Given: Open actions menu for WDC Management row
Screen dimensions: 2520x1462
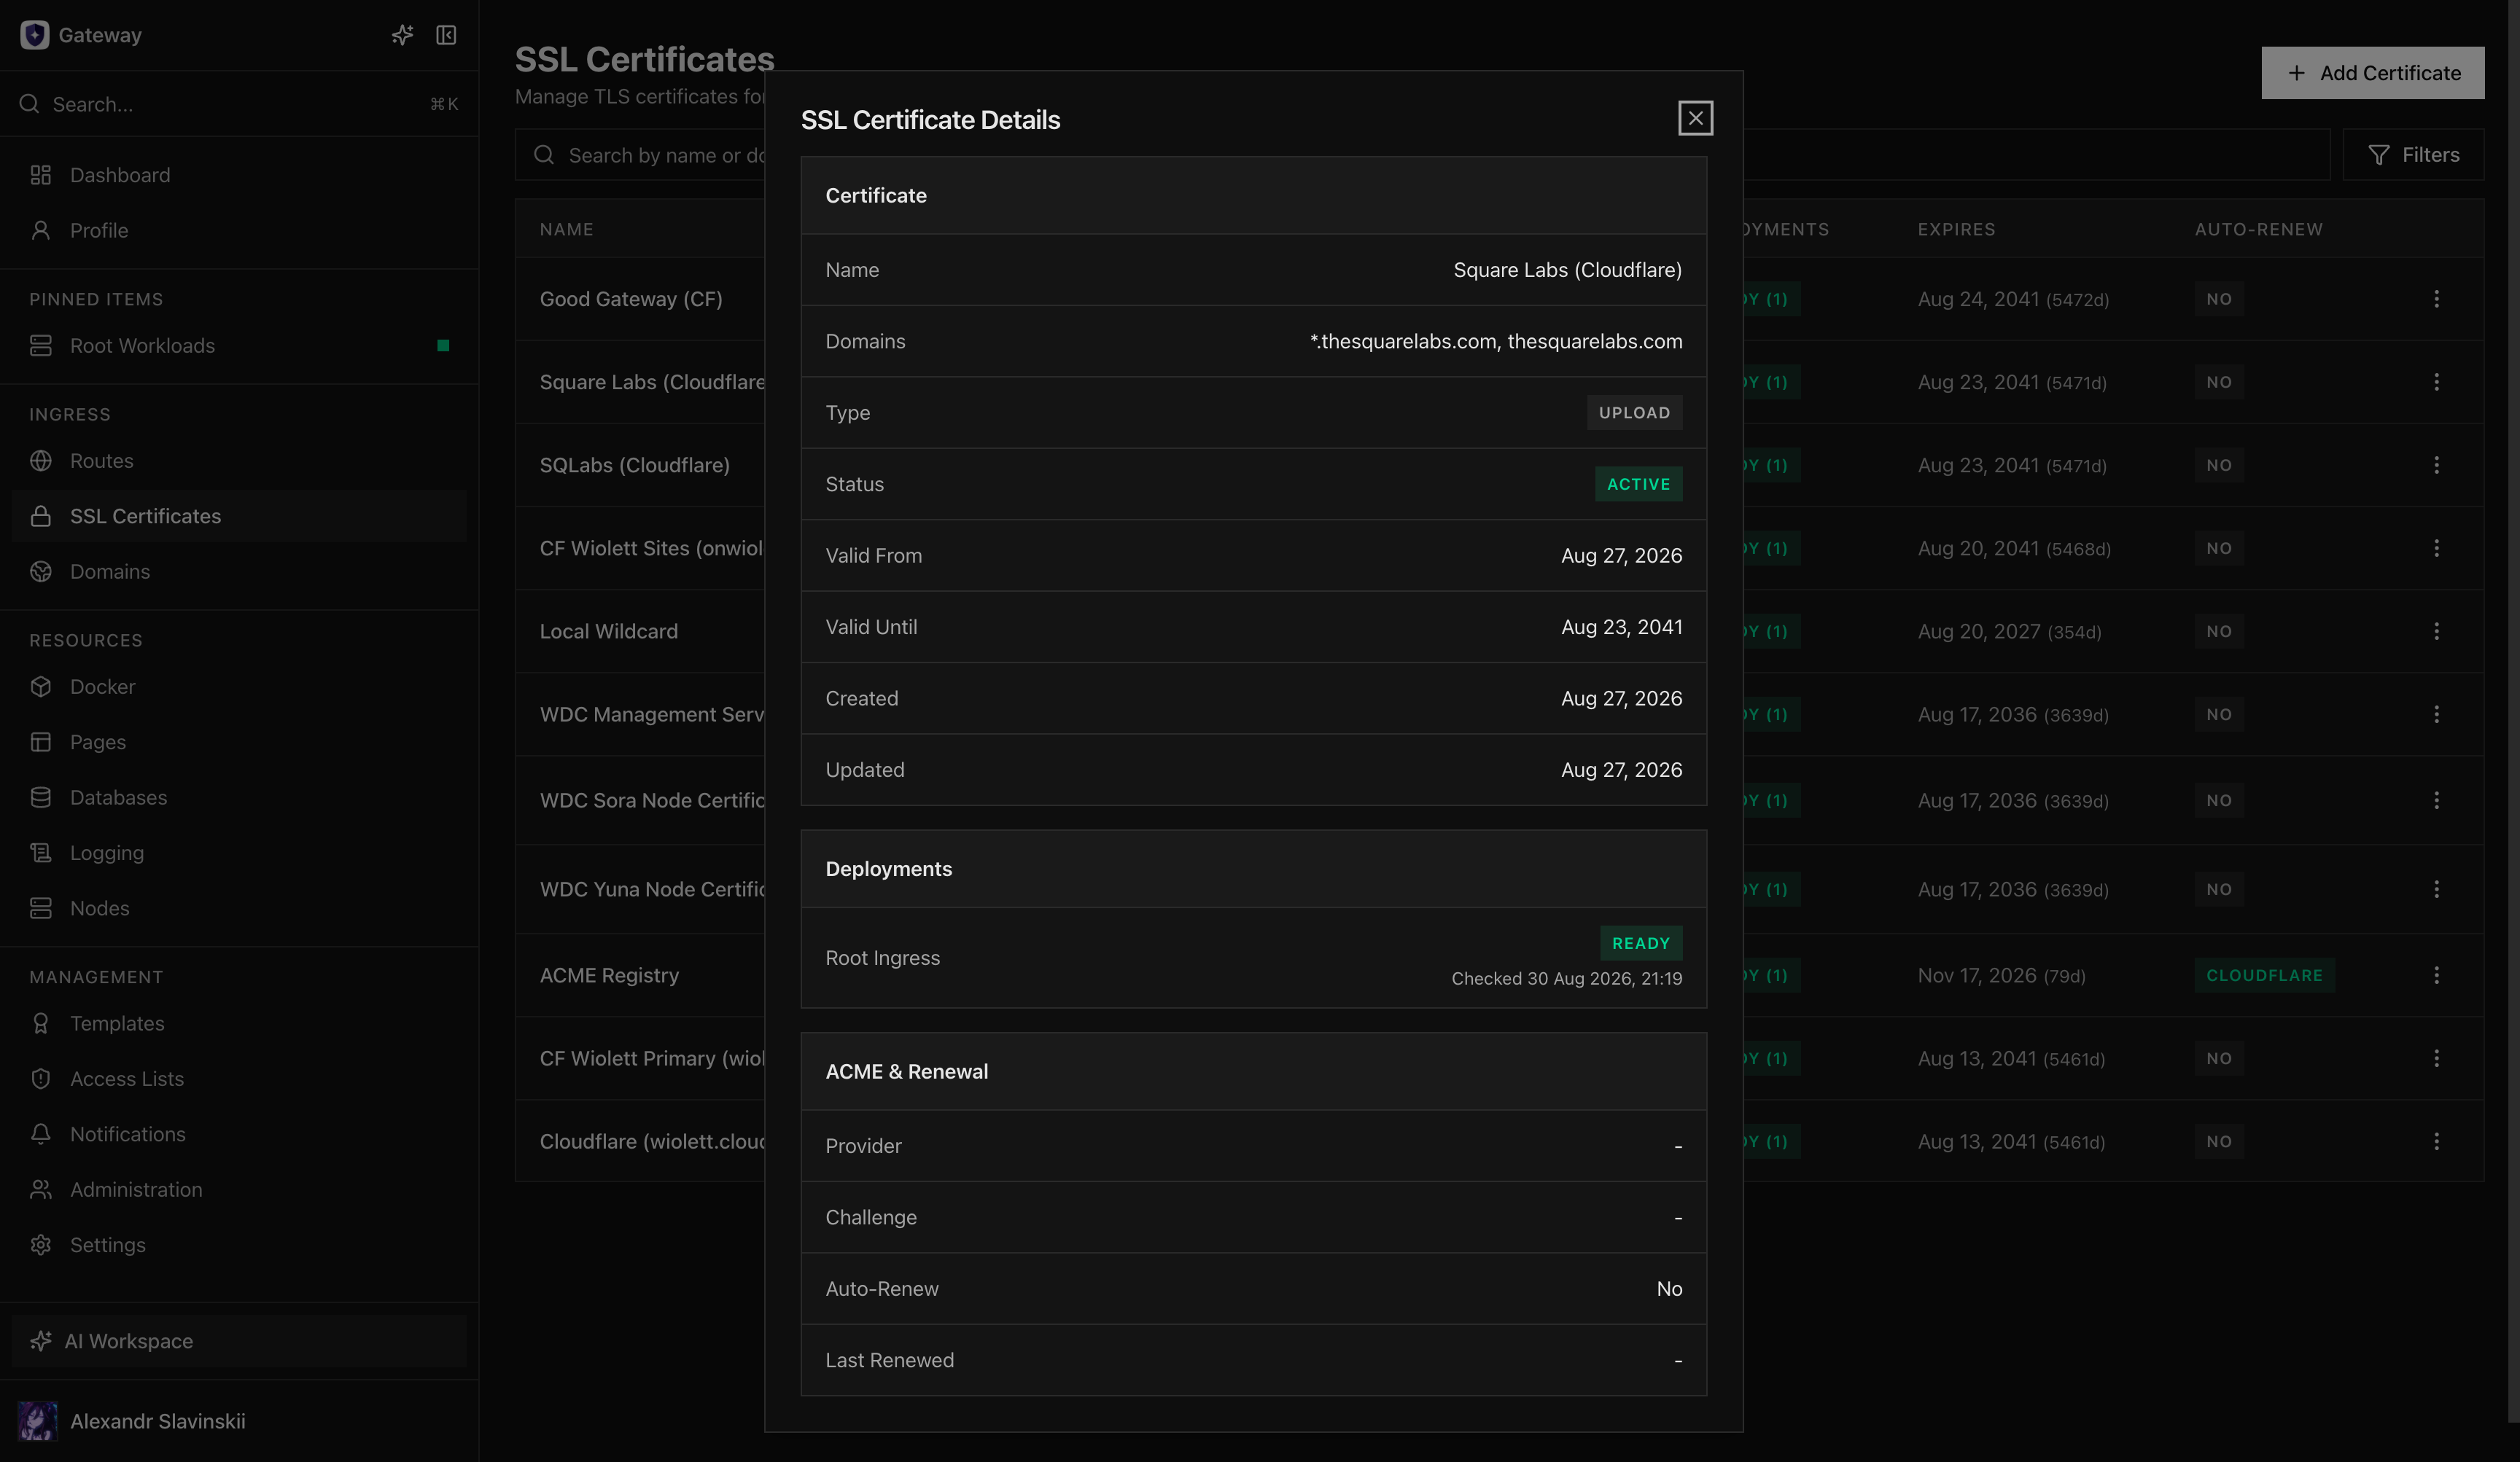Looking at the screenshot, I should tap(2436, 714).
